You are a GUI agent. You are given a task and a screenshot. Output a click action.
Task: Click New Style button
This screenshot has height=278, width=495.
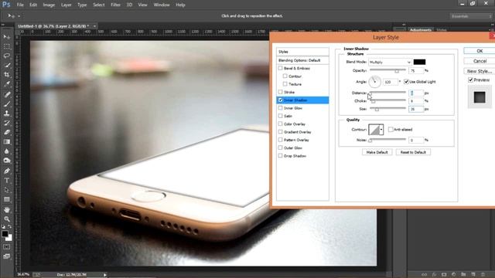[x=480, y=71]
